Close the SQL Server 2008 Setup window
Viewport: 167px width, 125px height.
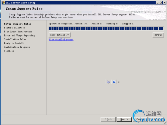(x=164, y=3)
